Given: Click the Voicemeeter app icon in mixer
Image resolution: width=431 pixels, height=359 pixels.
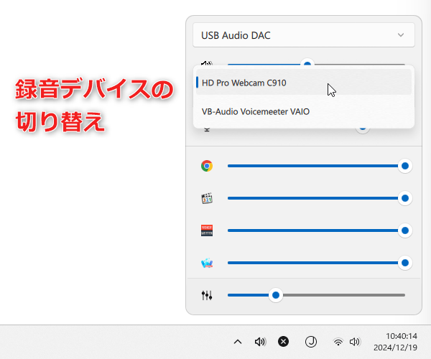Looking at the screenshot, I should click(207, 230).
